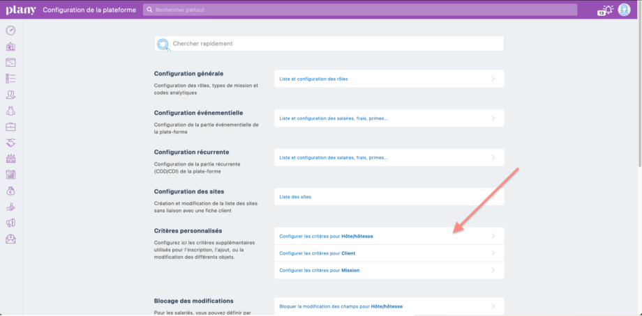Click the 'Rechercher partout' search bar

tap(359, 10)
